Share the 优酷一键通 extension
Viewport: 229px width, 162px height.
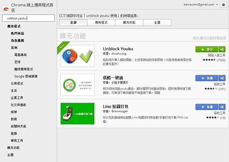(222, 78)
